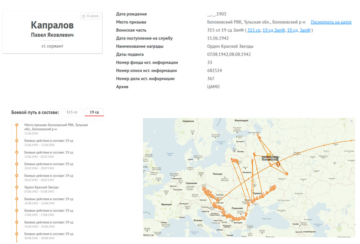Image resolution: width=360 pixels, height=244 pixels.
Task: Open the 315 сп unit link
Action: 254,30
